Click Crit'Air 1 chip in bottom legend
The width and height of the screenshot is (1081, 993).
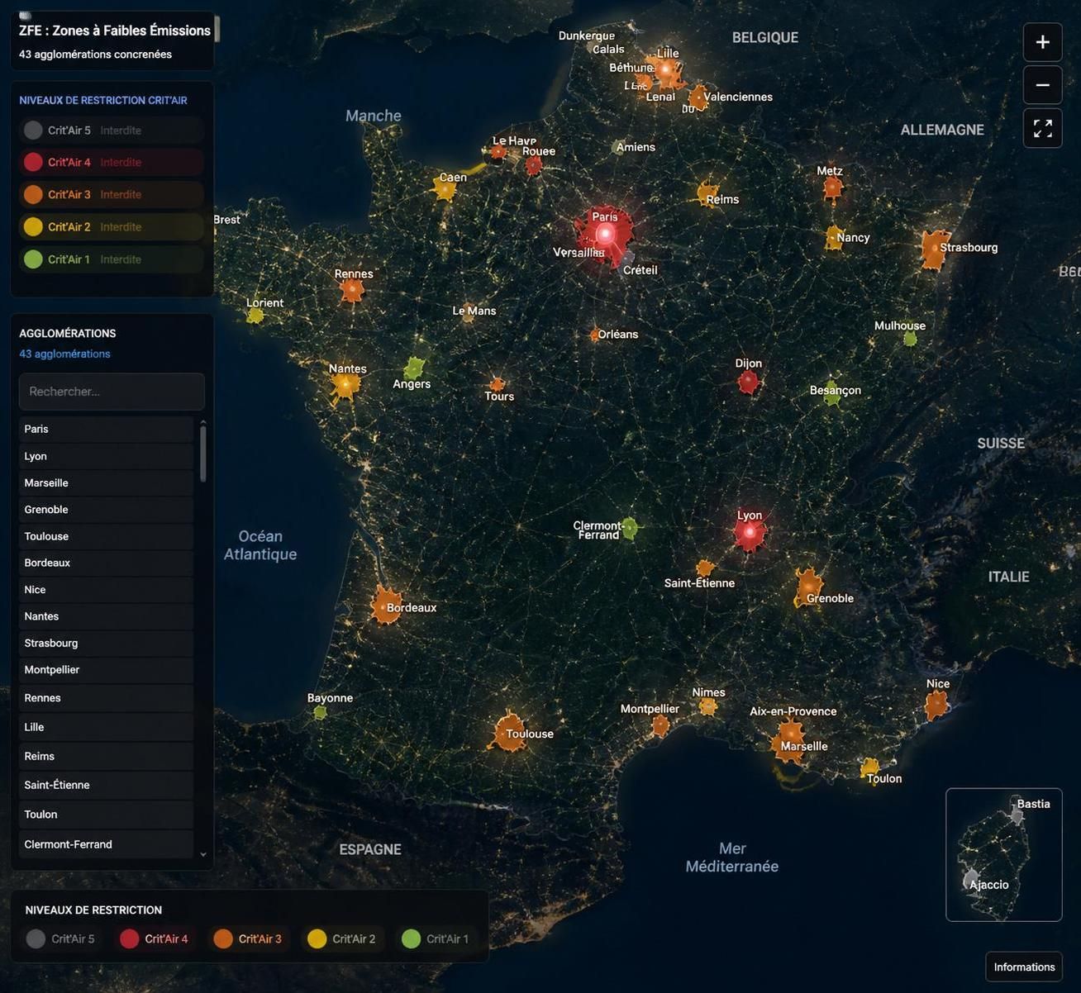[x=436, y=938]
